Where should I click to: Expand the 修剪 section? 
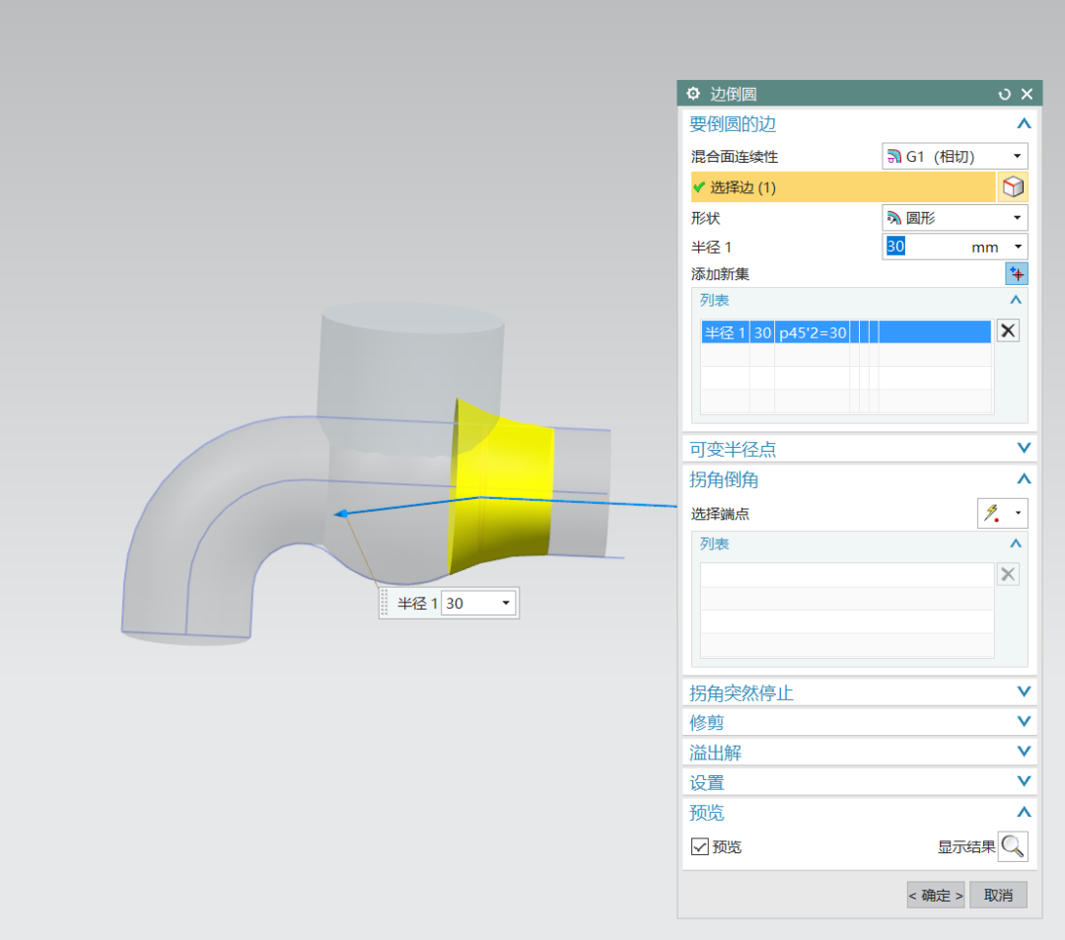[x=1024, y=721]
